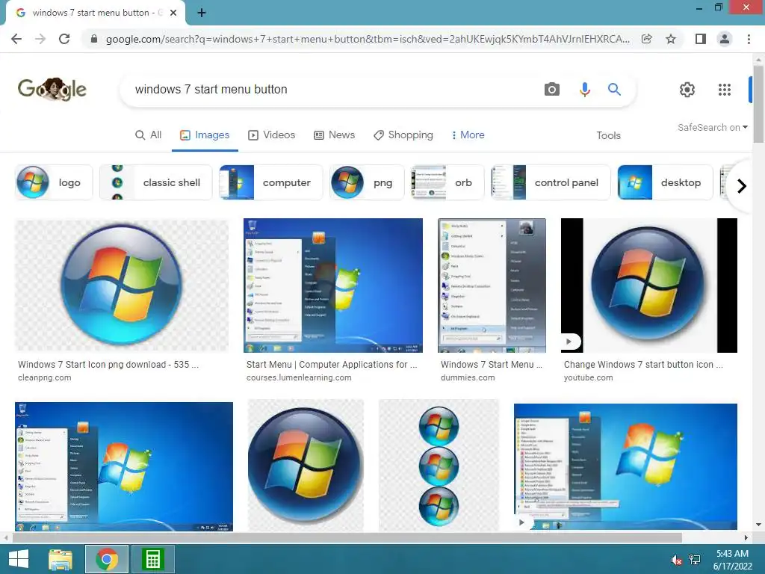Start voice search with the microphone

coord(584,90)
